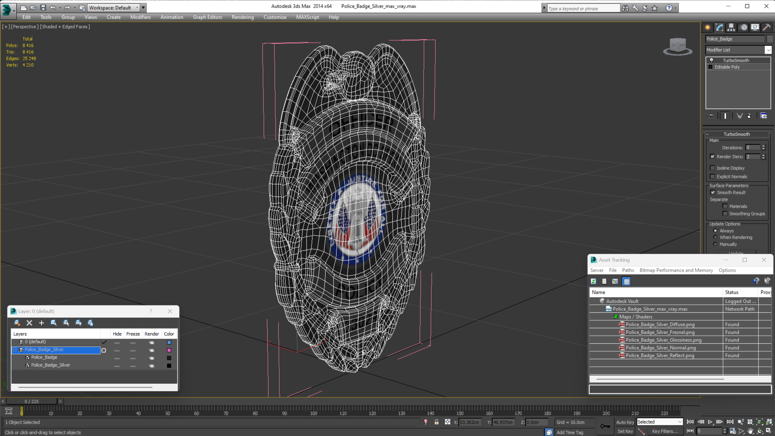Enable Separate by Materials checkbox
The image size is (775, 436).
click(725, 206)
